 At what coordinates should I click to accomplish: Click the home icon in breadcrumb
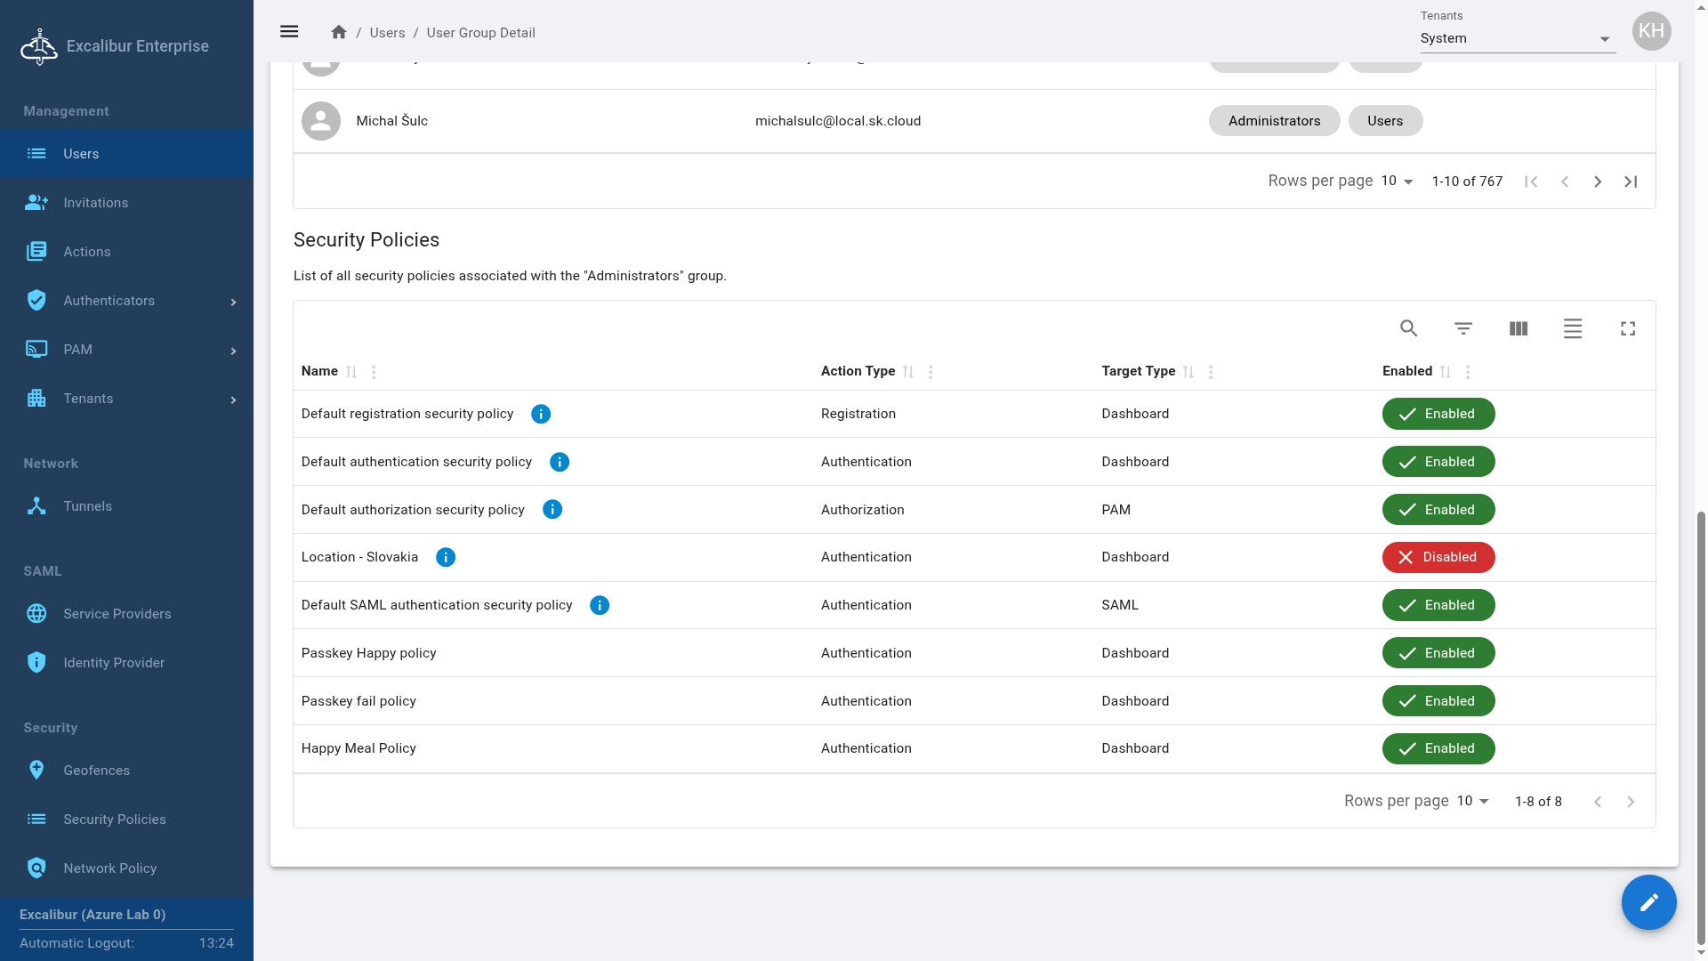(338, 32)
